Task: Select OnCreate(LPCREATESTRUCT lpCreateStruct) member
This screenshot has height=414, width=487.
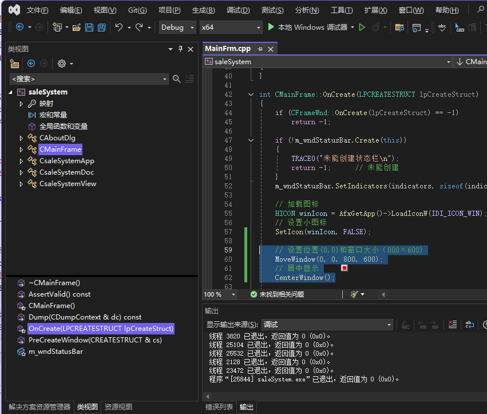Action: point(101,329)
